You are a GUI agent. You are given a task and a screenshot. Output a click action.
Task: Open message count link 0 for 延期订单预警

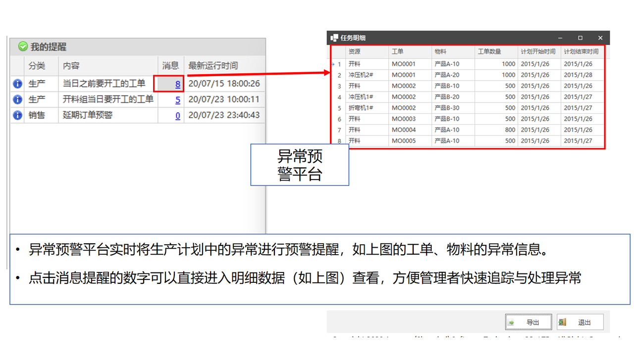(177, 116)
